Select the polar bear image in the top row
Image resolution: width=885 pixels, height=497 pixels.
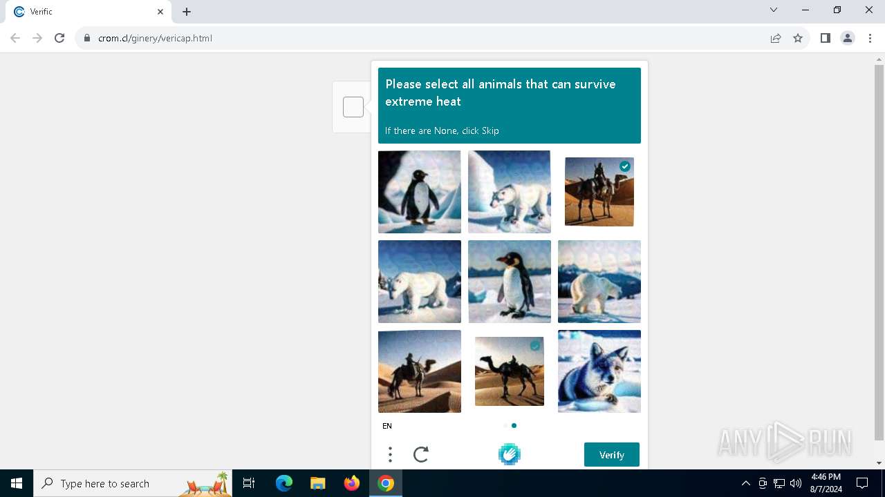click(510, 192)
